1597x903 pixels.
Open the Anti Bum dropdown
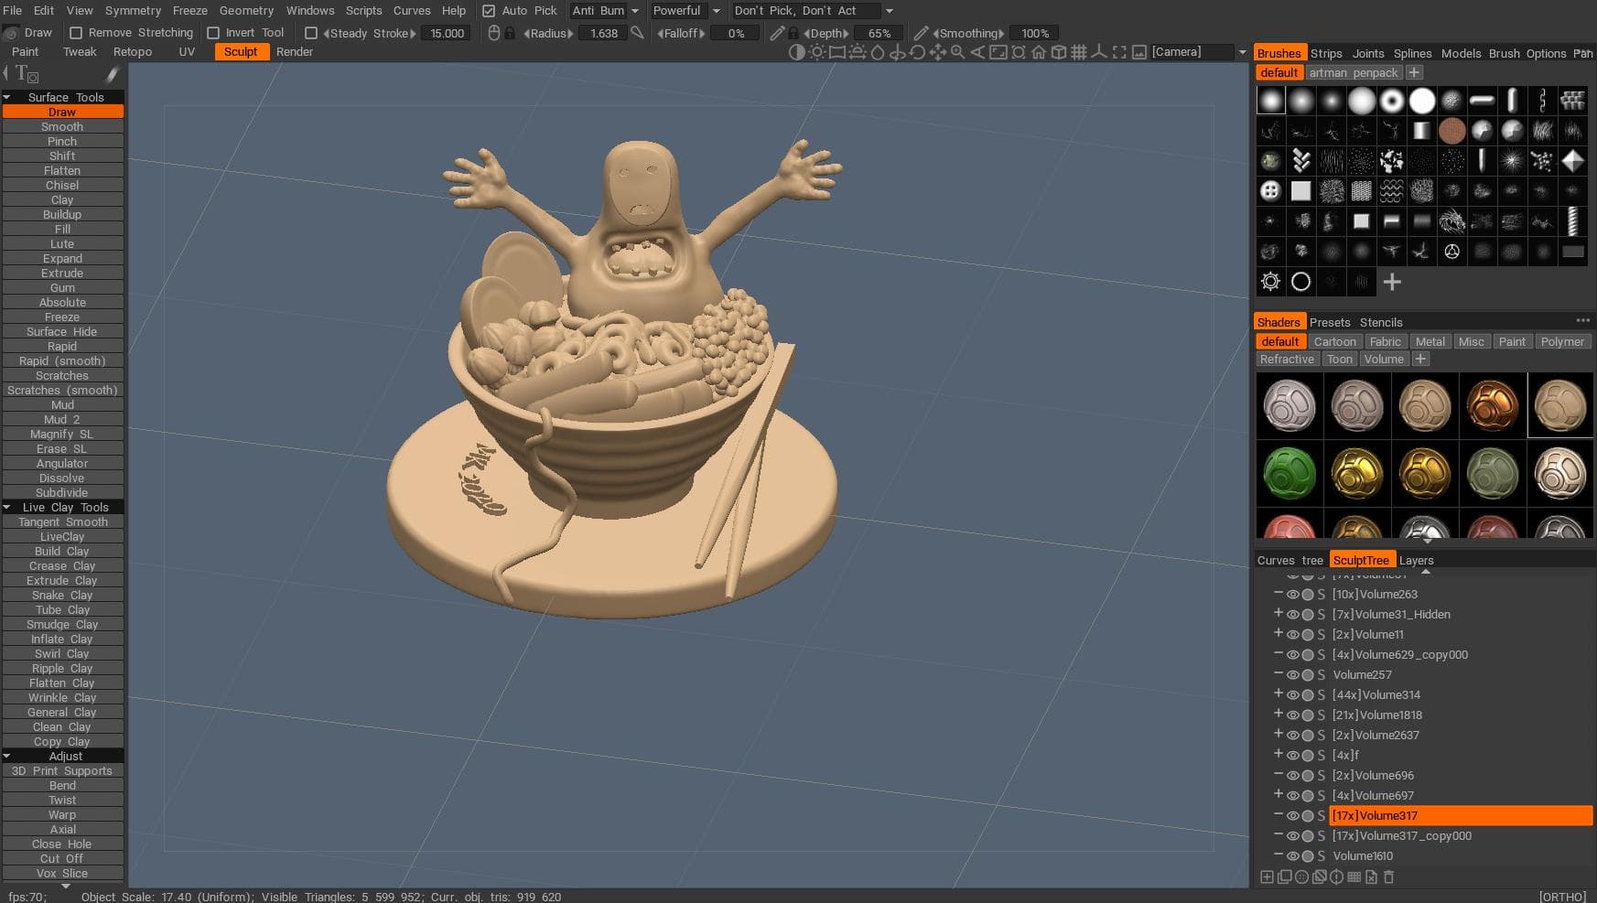(x=604, y=11)
